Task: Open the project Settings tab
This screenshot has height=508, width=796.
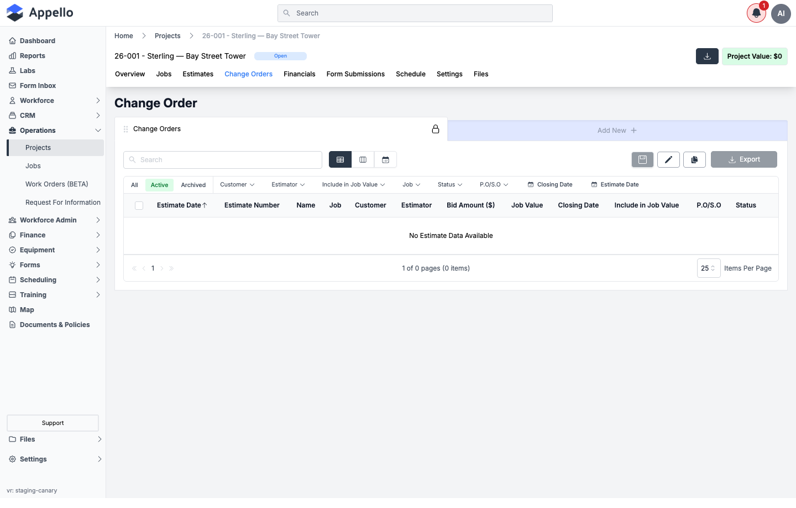Action: tap(449, 74)
